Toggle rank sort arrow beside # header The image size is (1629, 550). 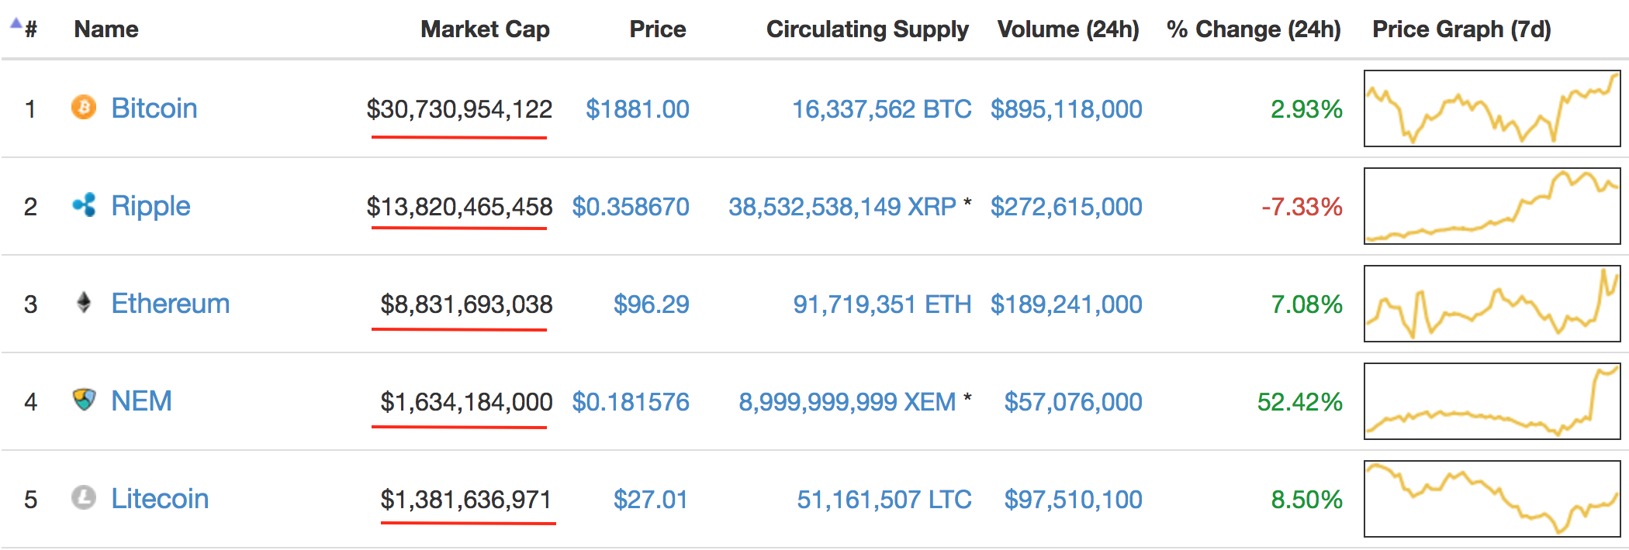16,24
